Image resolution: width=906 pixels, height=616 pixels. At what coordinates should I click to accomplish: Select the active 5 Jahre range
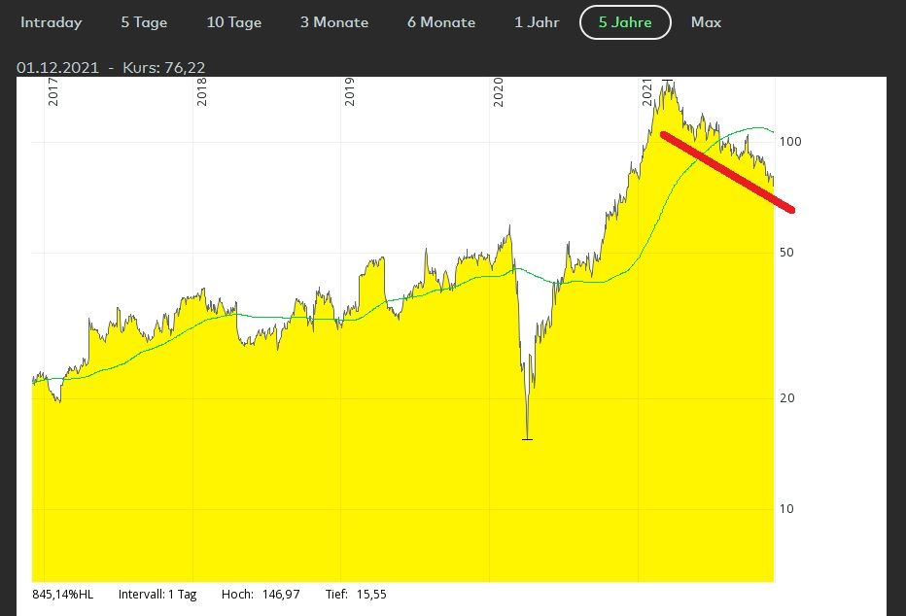pos(625,22)
